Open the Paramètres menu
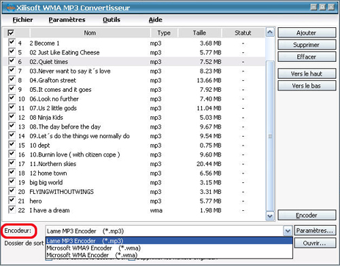 click(67, 20)
